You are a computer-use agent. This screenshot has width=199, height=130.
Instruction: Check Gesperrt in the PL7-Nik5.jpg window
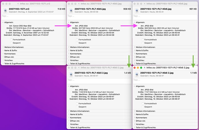pyautogui.click(x=77, y=43)
